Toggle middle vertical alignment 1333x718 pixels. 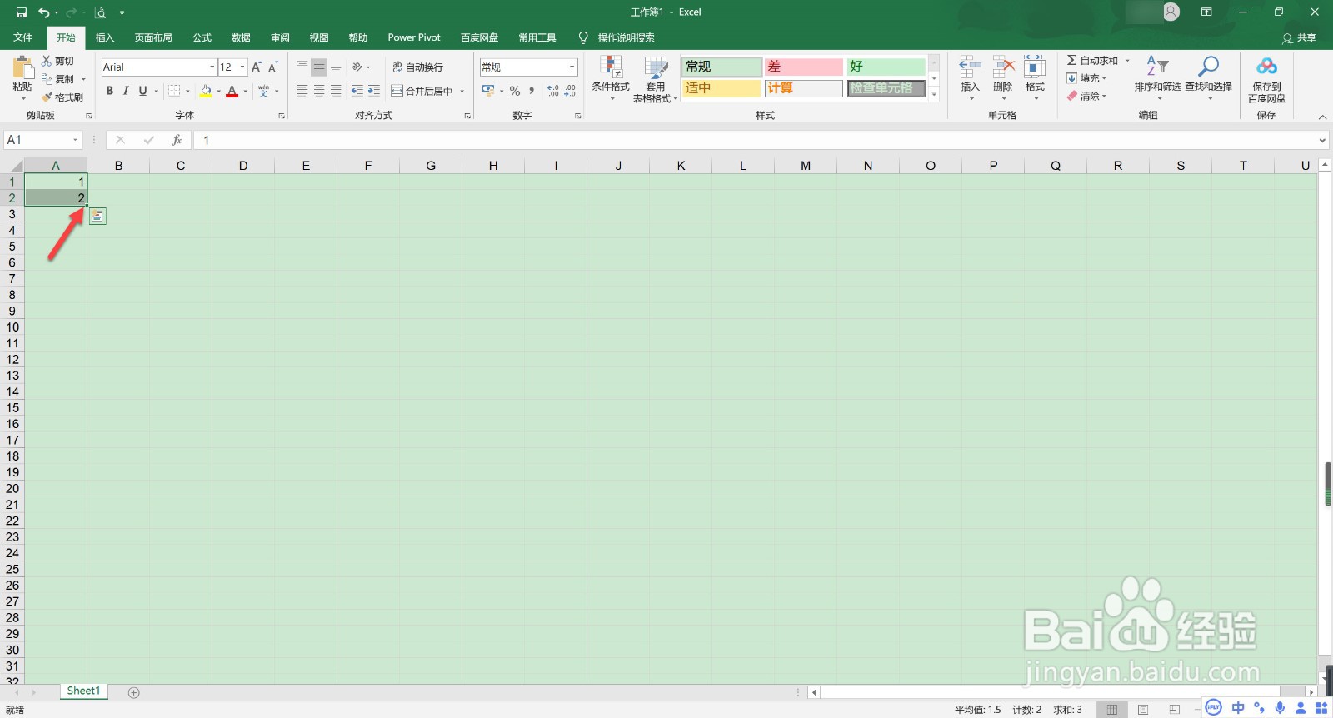point(319,67)
